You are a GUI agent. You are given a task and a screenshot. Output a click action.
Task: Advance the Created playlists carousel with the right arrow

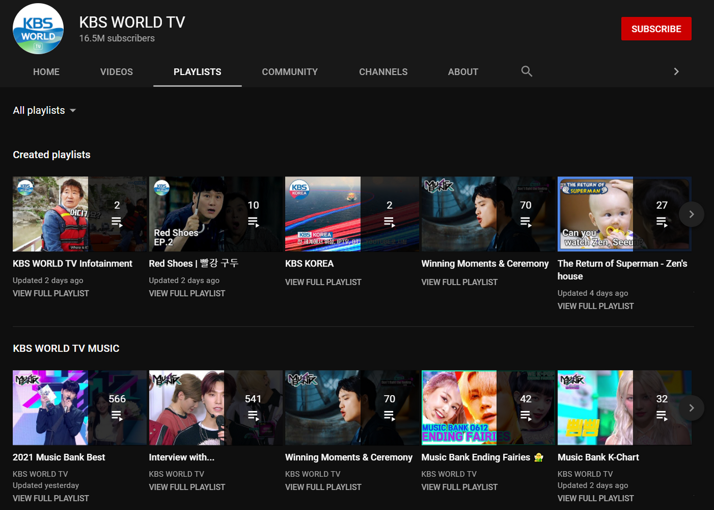[692, 214]
